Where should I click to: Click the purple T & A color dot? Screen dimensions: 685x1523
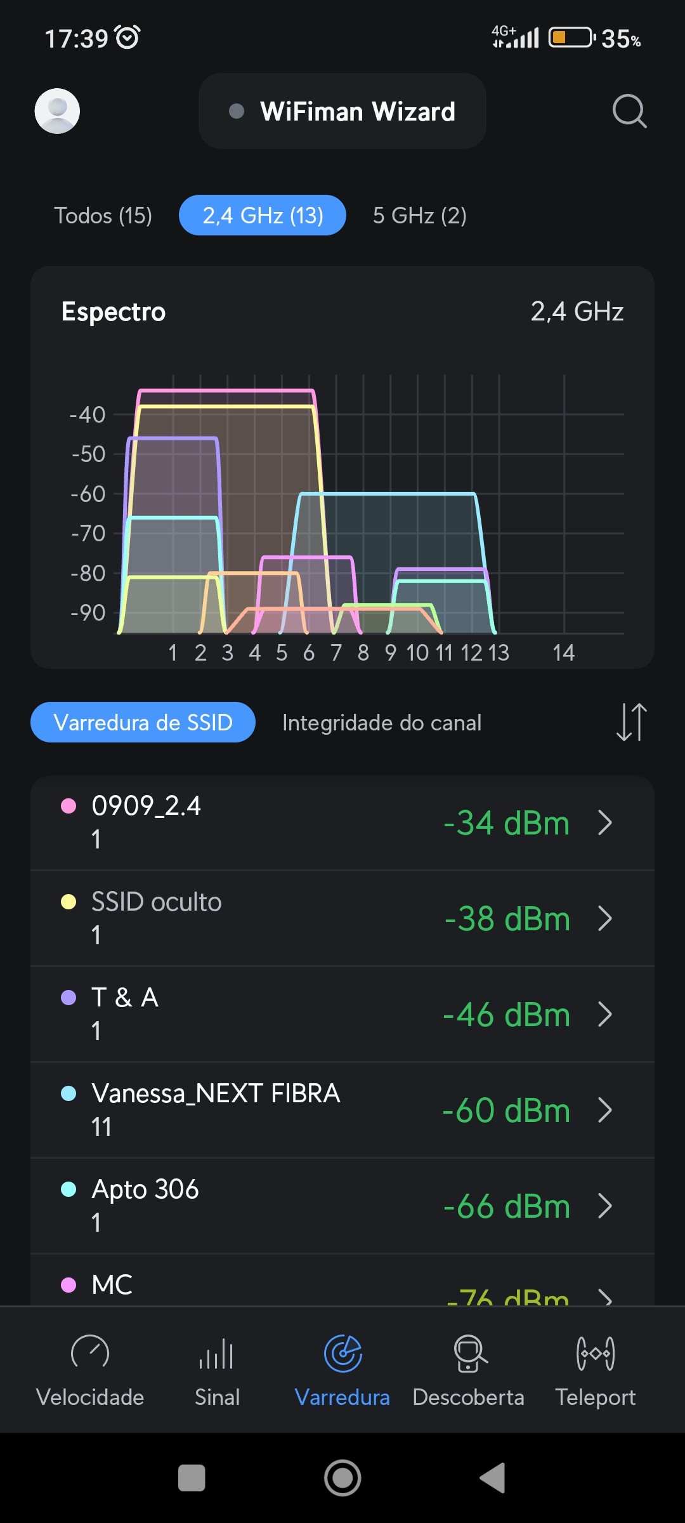68,998
